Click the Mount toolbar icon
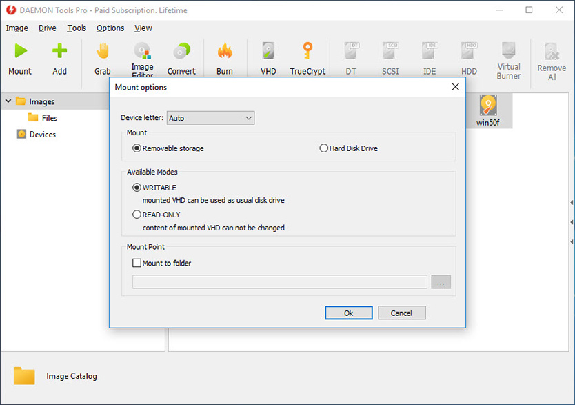 [x=21, y=51]
